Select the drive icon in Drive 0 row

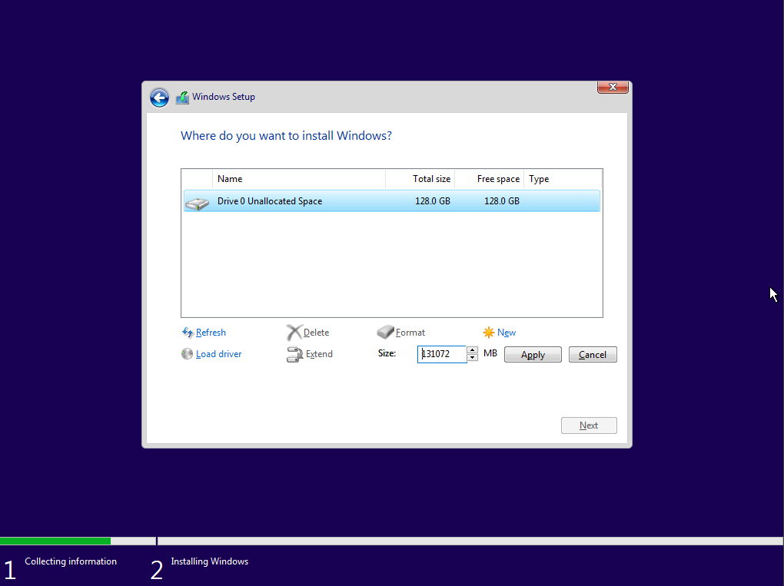click(x=198, y=202)
